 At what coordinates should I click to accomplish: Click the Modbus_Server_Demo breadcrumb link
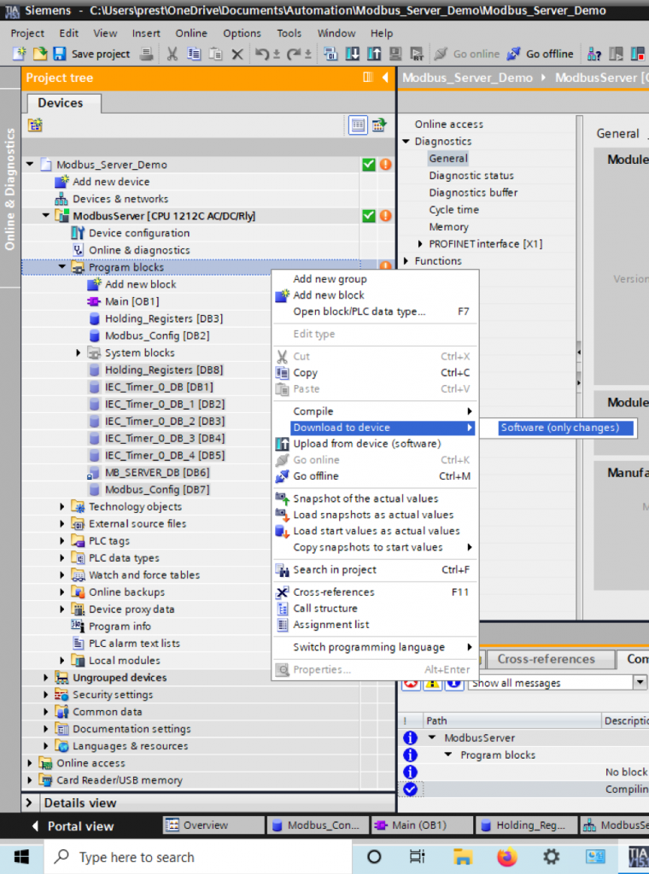467,78
